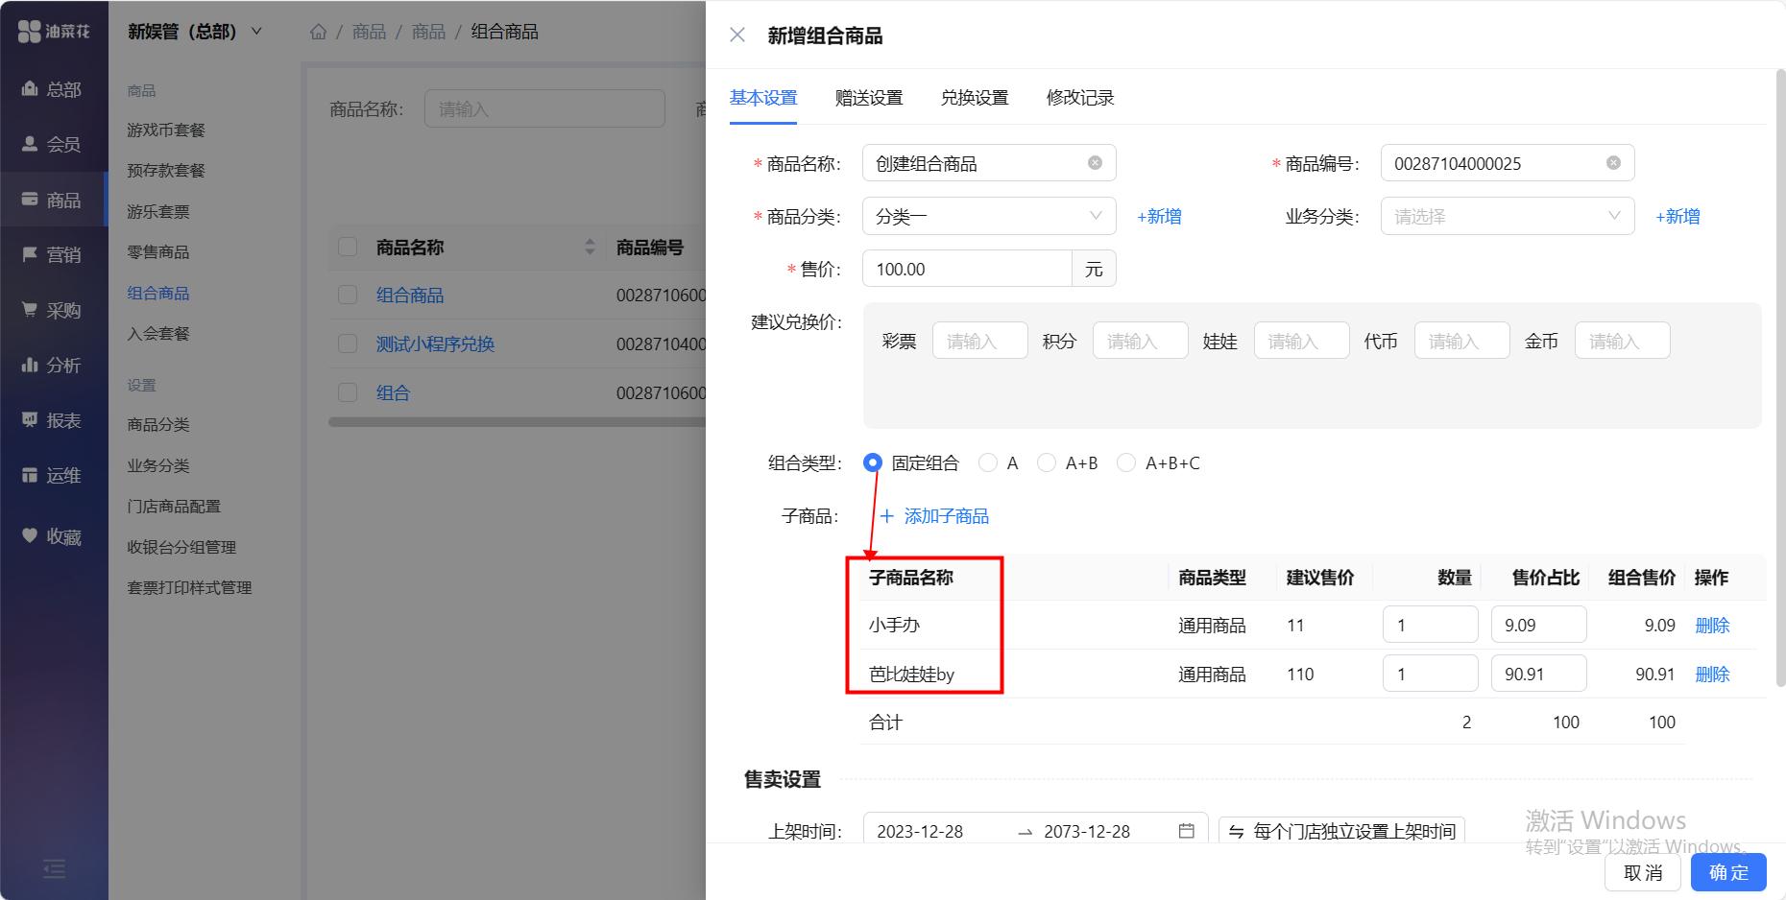Open 分析 section in sidebar

[x=53, y=365]
